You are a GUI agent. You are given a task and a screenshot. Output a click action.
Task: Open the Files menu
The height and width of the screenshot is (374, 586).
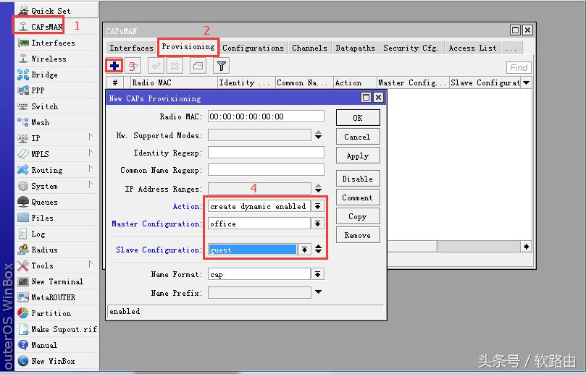tap(56, 218)
